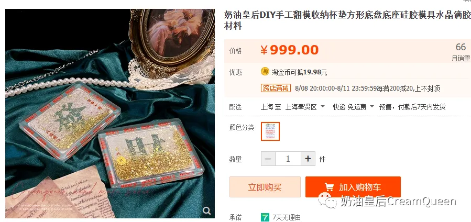Viewport: 471px width, 222px height.
Task: Click the 加入购物车 add to cart button
Action: 353,187
